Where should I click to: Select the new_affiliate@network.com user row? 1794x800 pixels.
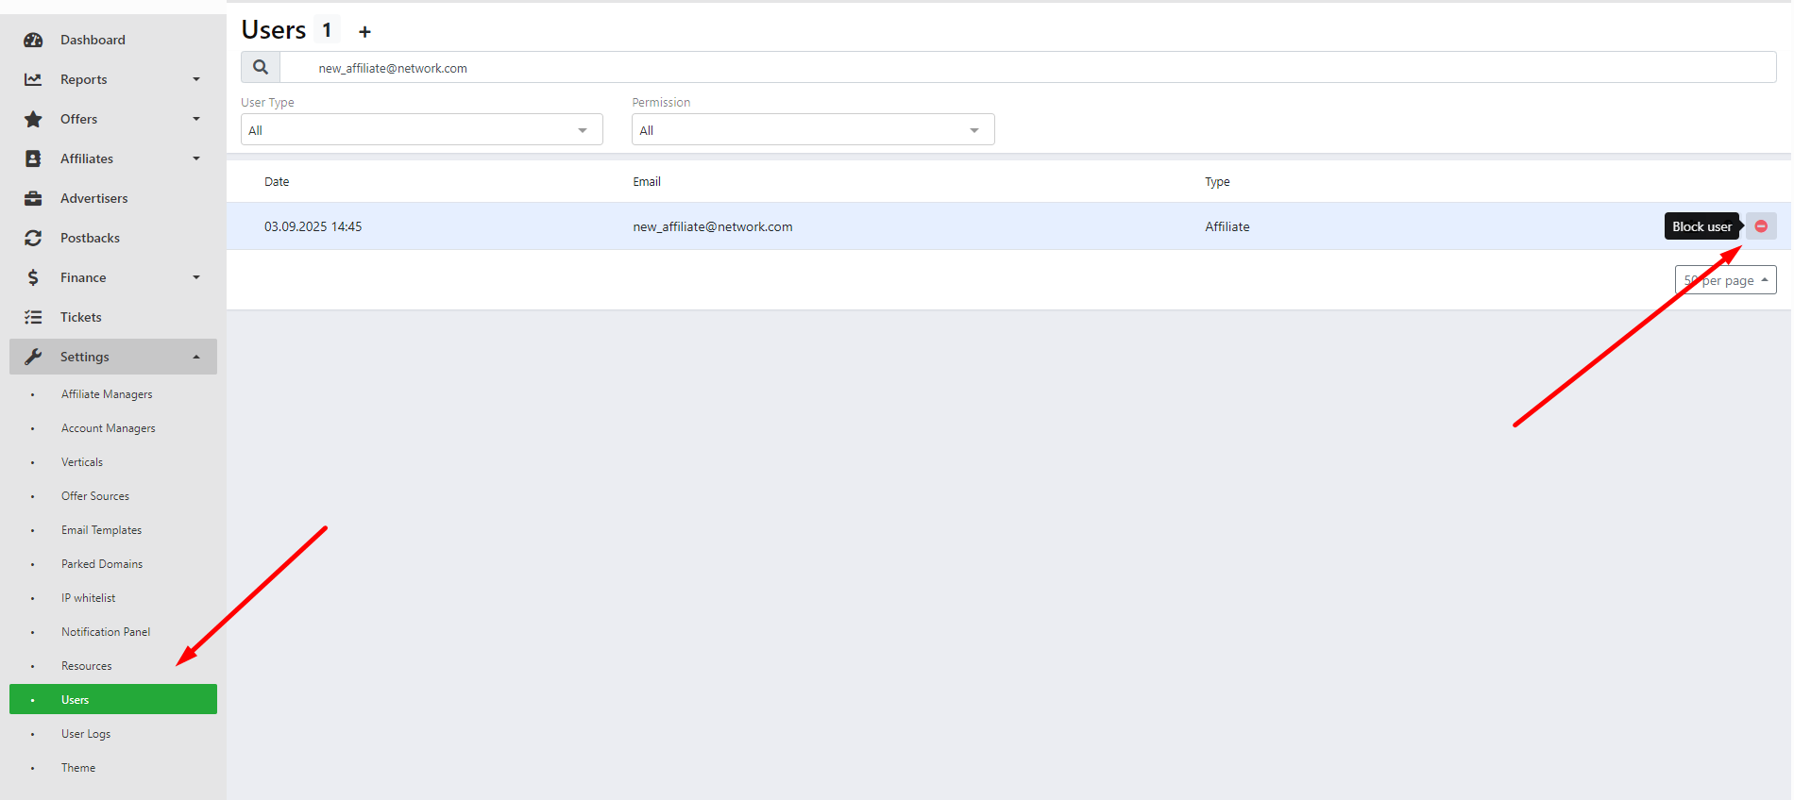click(x=712, y=226)
